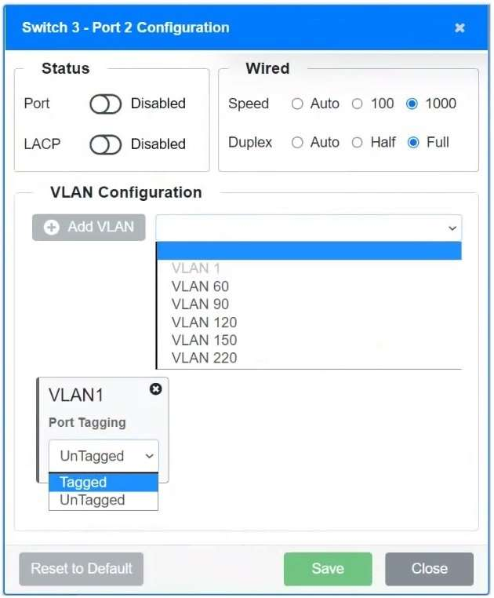
Task: Select VLAN 220 from the list
Action: [204, 359]
